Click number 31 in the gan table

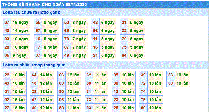[124, 22]
